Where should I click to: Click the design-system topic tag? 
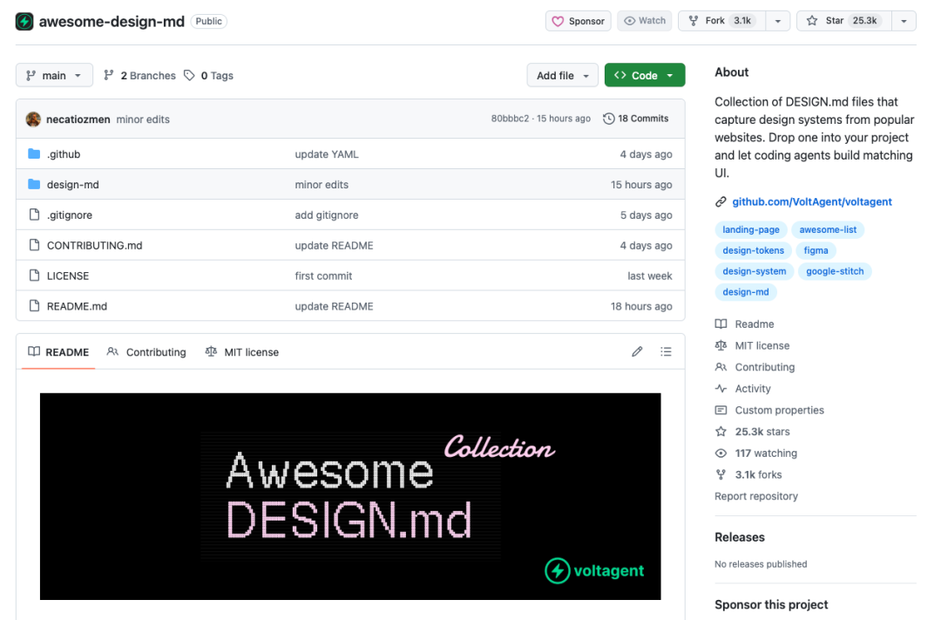click(x=755, y=271)
